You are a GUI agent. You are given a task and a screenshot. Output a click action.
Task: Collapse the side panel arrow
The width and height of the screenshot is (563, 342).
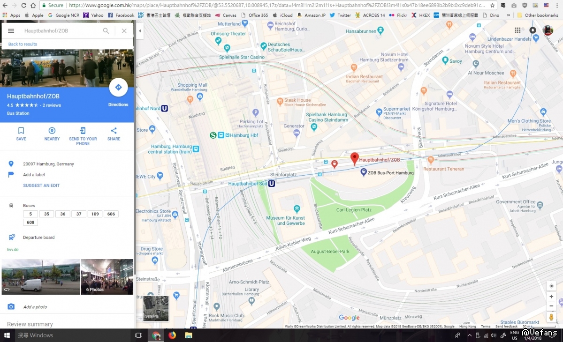pos(140,31)
